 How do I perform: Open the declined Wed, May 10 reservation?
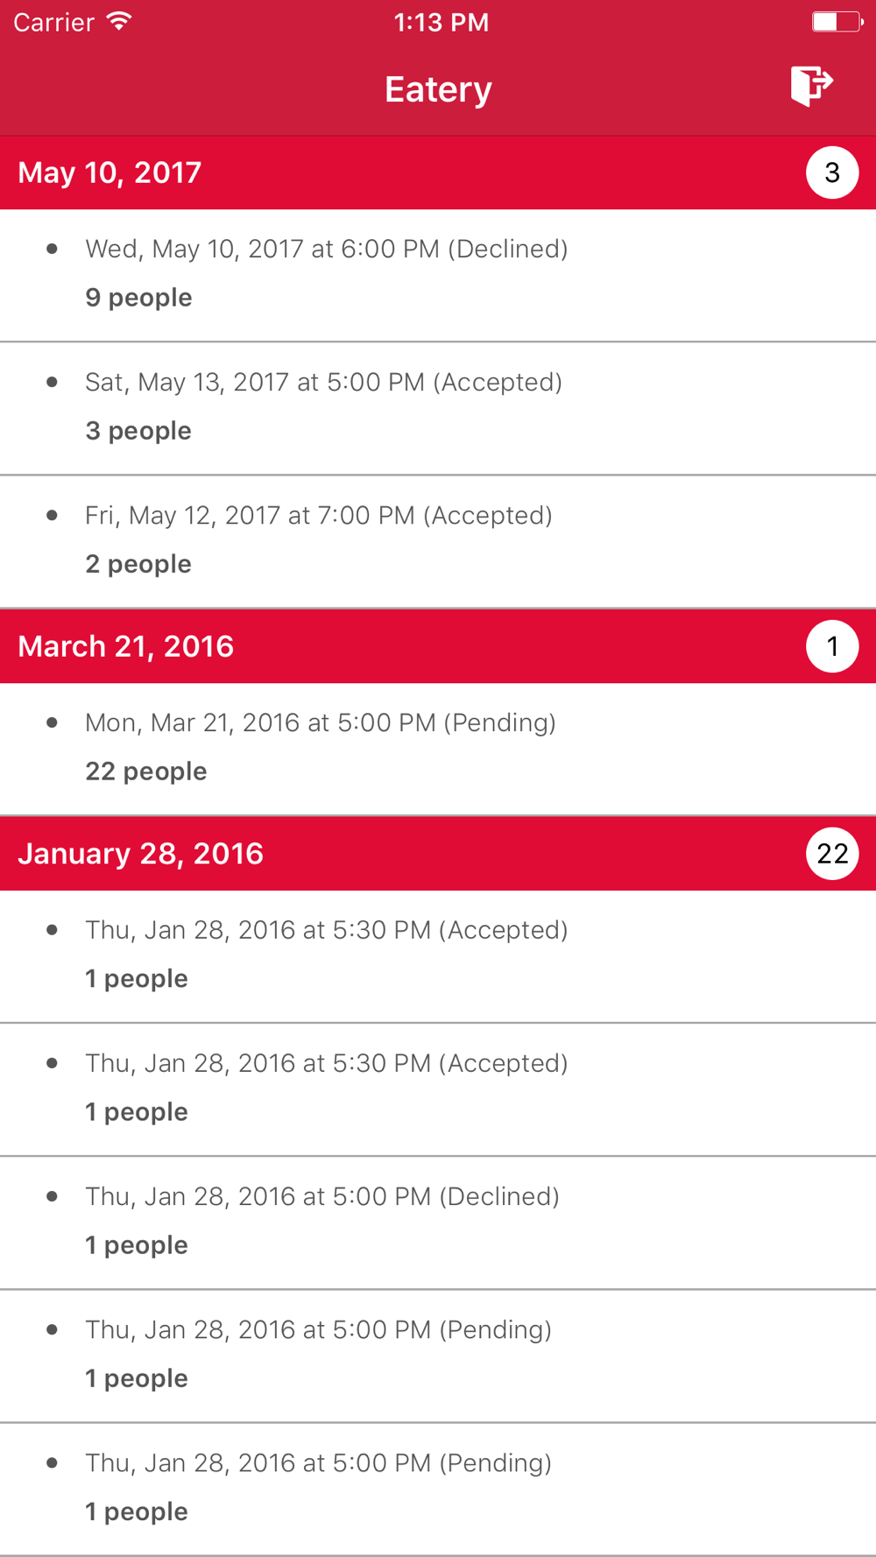[438, 274]
